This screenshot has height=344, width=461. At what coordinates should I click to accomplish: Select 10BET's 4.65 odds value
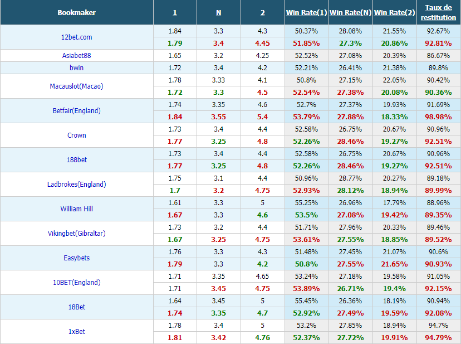[263, 277]
